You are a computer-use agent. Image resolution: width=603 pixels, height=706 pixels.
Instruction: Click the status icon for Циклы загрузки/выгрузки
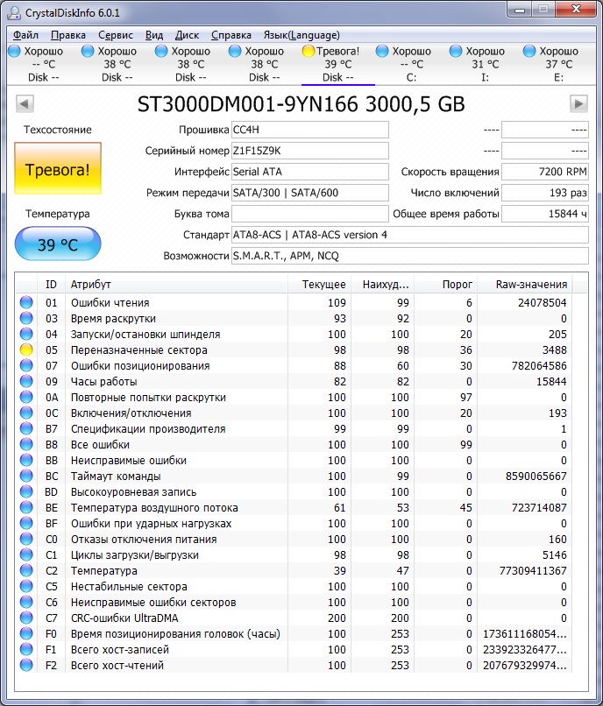pos(26,554)
